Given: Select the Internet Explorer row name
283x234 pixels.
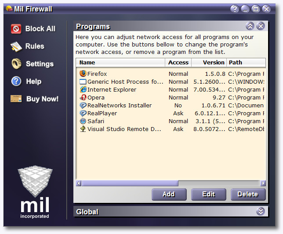Looking at the screenshot, I should point(112,90).
